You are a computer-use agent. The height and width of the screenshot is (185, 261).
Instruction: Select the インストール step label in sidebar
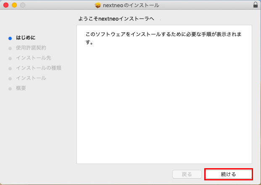(x=31, y=78)
